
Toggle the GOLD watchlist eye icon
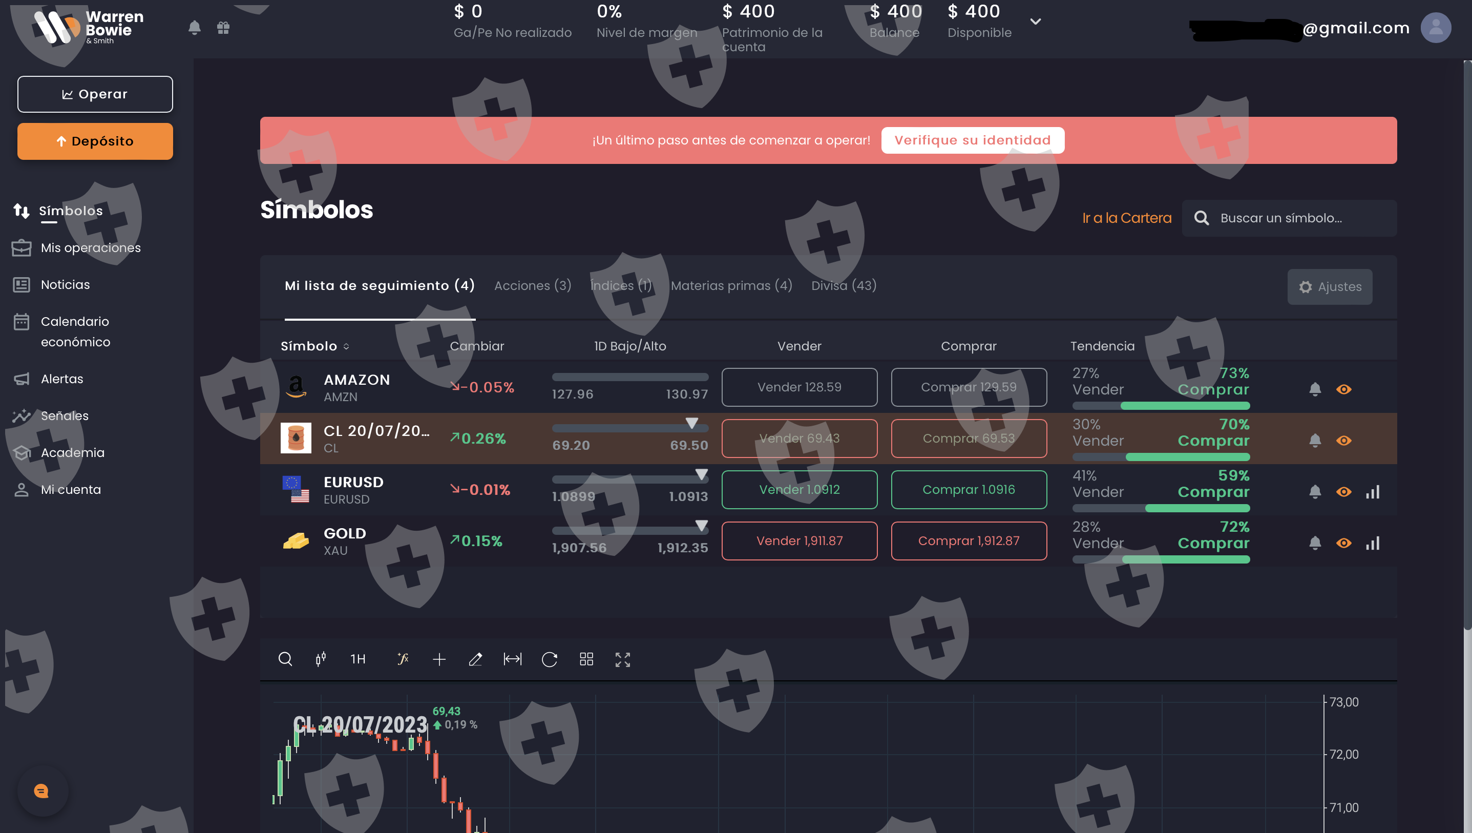pyautogui.click(x=1343, y=543)
